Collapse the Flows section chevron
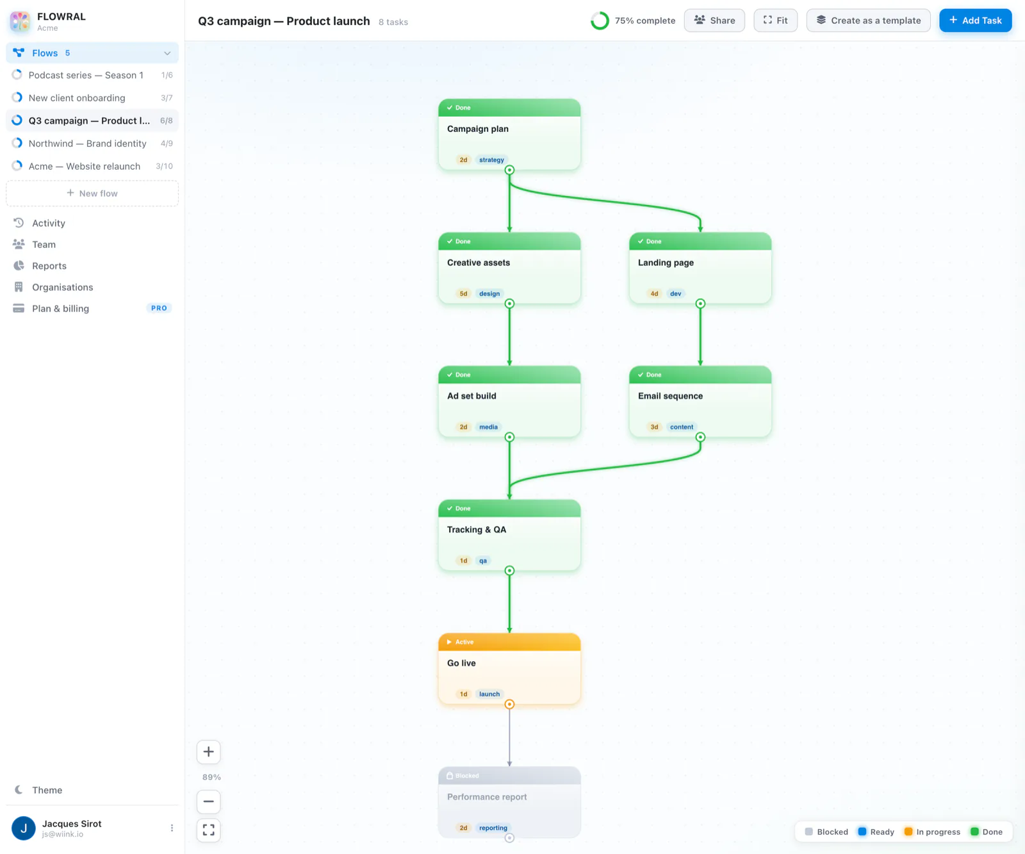 (167, 53)
